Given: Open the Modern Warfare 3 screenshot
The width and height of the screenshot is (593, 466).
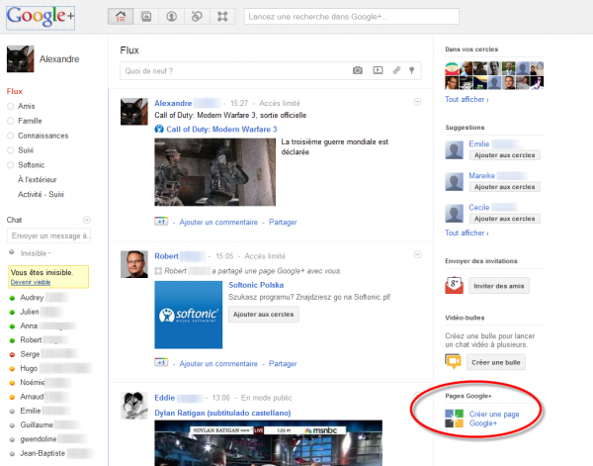Looking at the screenshot, I should coord(214,172).
